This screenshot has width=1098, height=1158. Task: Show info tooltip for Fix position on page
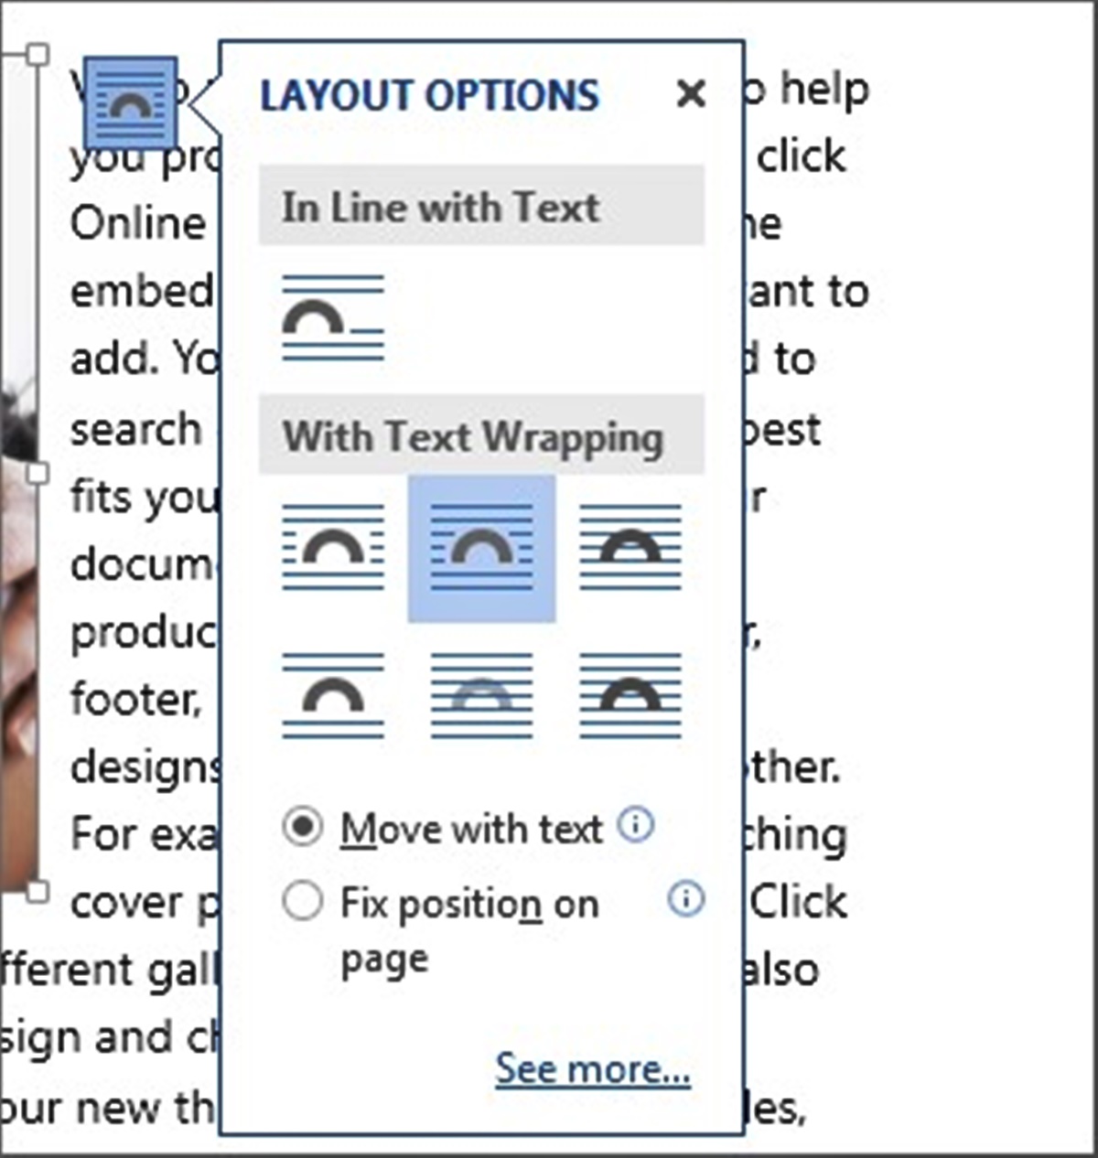(686, 899)
